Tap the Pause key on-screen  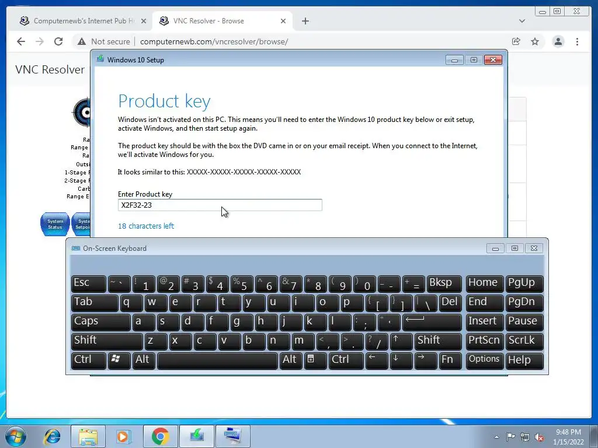pyautogui.click(x=524, y=322)
